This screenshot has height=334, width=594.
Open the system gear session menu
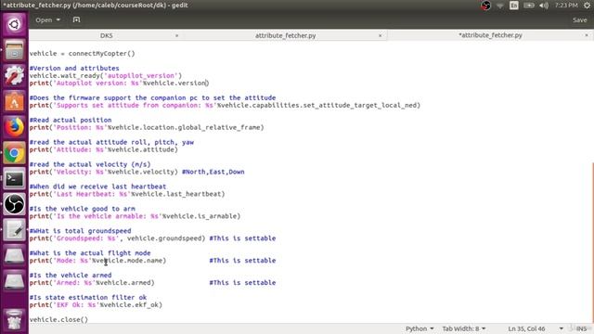click(x=587, y=6)
